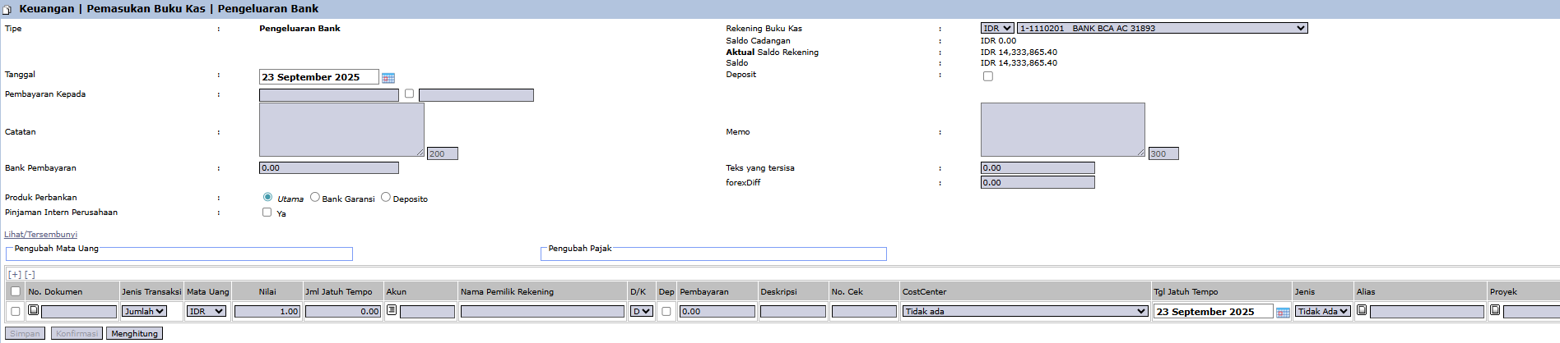The image size is (1560, 343).
Task: Click into the Catatan text area
Action: coord(341,130)
